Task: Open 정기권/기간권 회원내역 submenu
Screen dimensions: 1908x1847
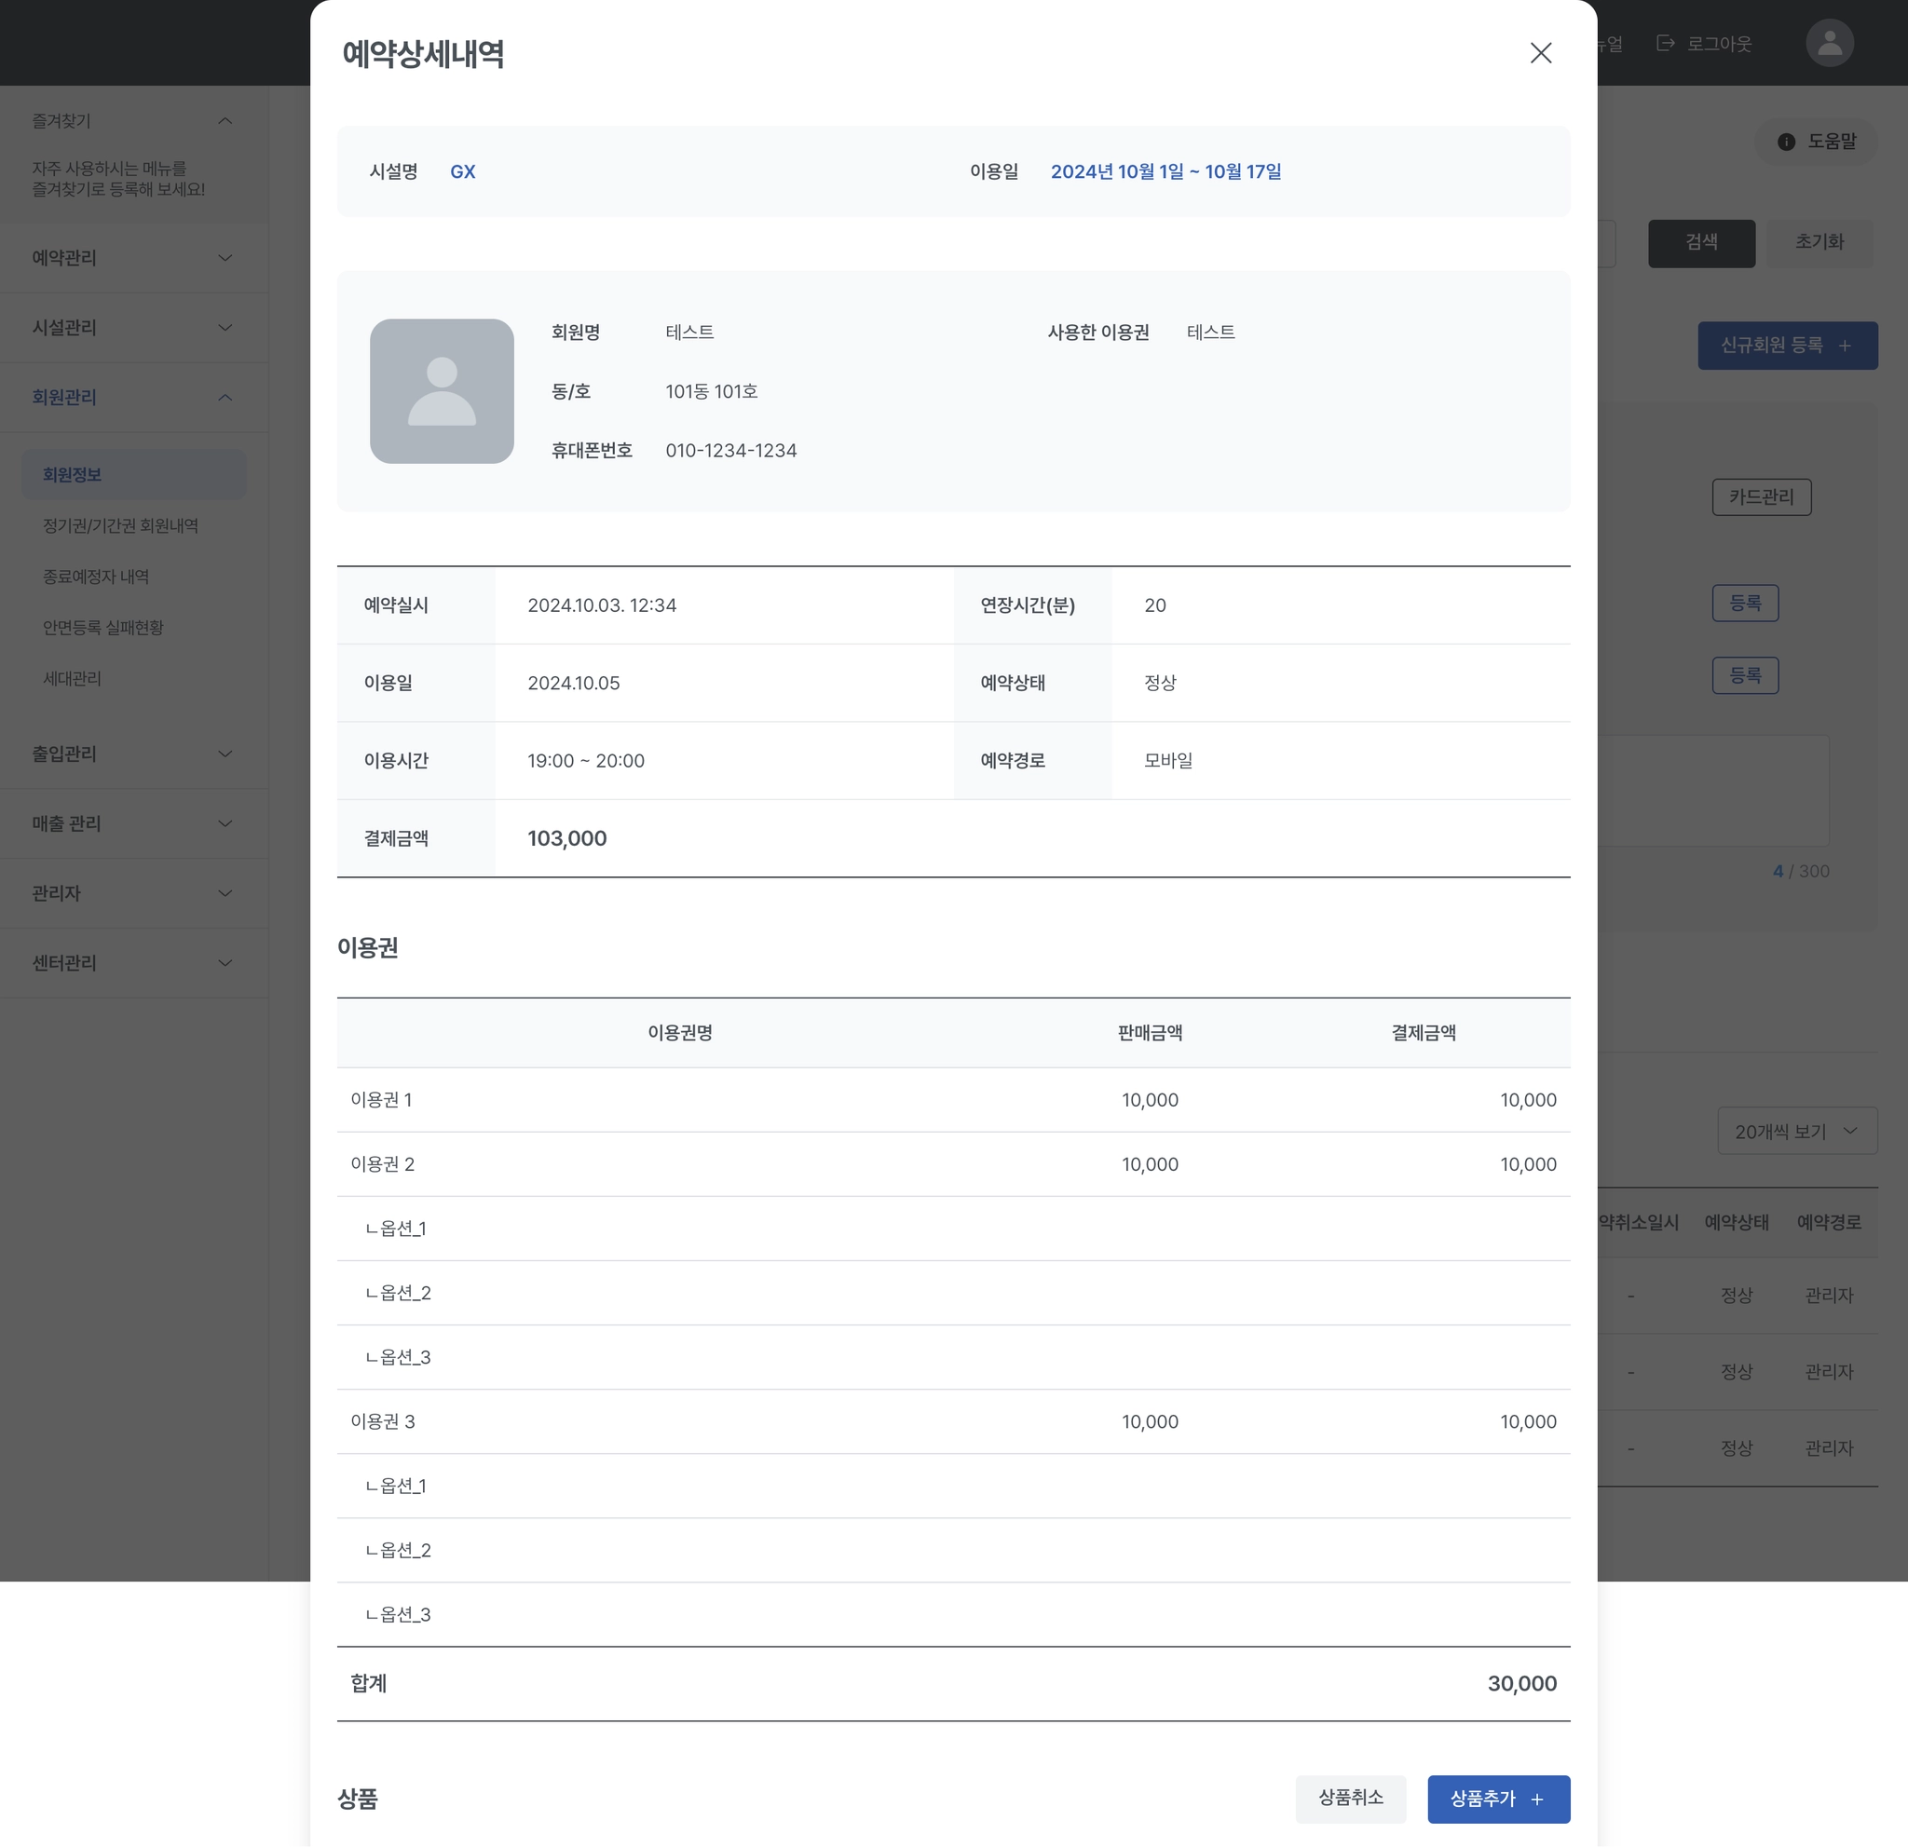Action: pos(121,525)
